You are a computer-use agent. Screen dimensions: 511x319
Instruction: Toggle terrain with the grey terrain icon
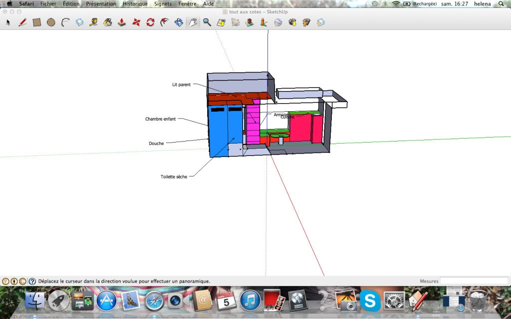(x=236, y=22)
